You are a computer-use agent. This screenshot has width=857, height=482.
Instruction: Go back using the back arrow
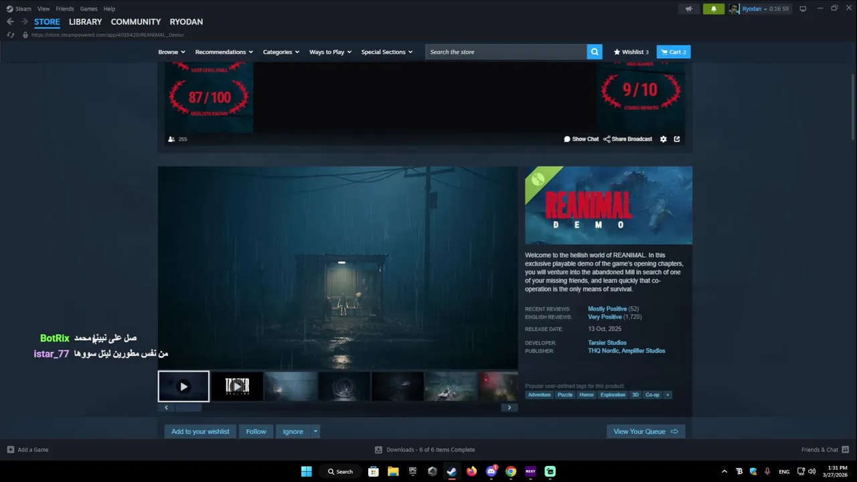[x=10, y=21]
